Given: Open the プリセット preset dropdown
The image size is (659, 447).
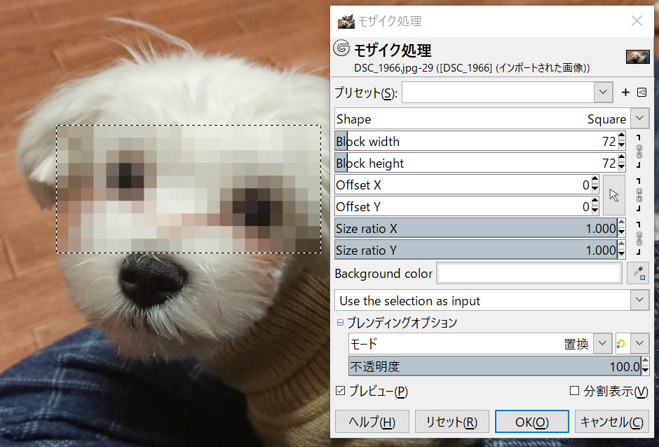Looking at the screenshot, I should tap(603, 92).
